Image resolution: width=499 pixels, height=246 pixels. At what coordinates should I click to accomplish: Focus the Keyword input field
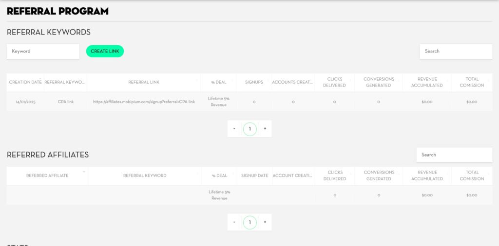click(43, 52)
